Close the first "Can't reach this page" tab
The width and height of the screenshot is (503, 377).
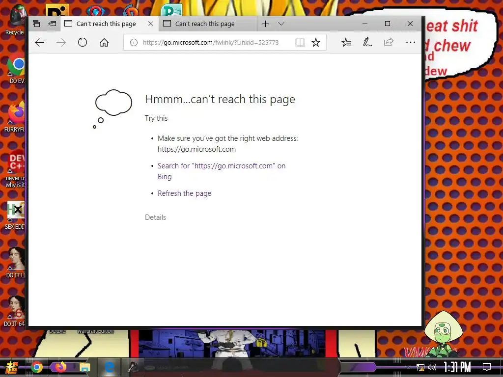coord(150,24)
